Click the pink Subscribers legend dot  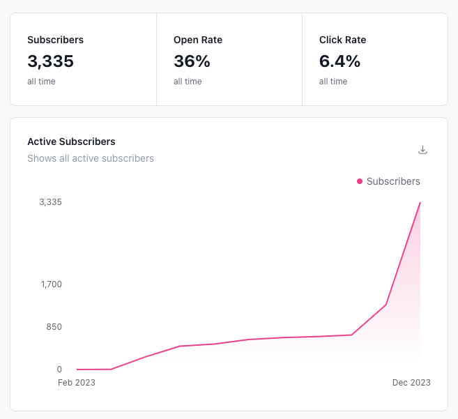[360, 181]
